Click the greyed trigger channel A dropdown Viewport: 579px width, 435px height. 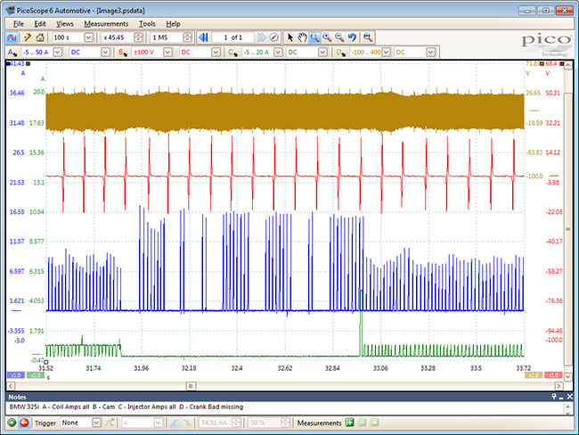click(x=143, y=423)
